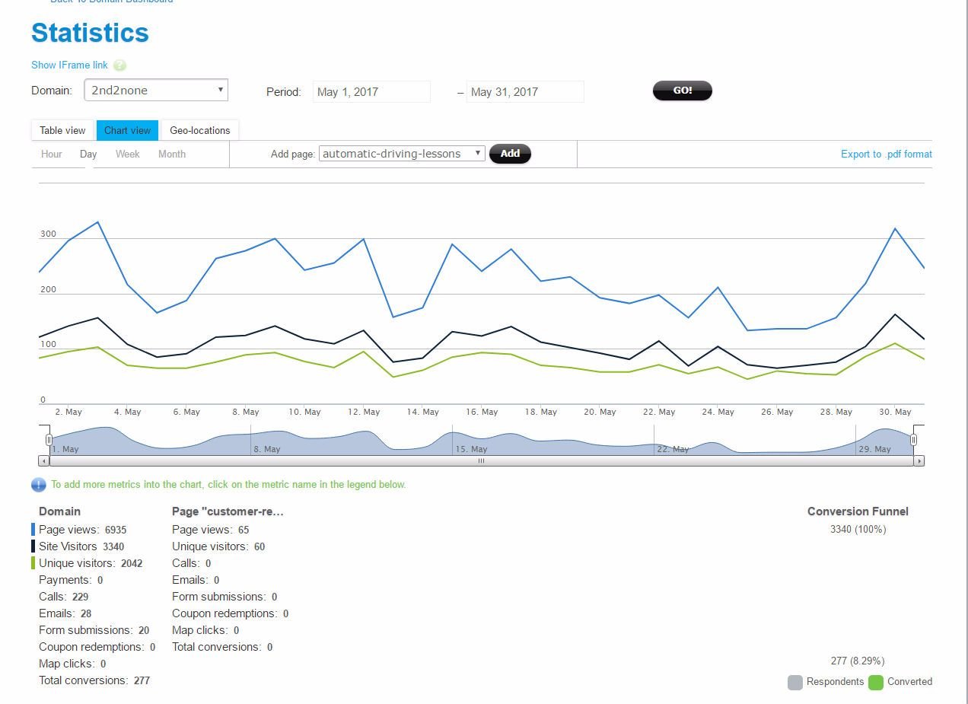Screen dimensions: 968x704
Task: Click the green Converted legend swatch
Action: pos(875,682)
